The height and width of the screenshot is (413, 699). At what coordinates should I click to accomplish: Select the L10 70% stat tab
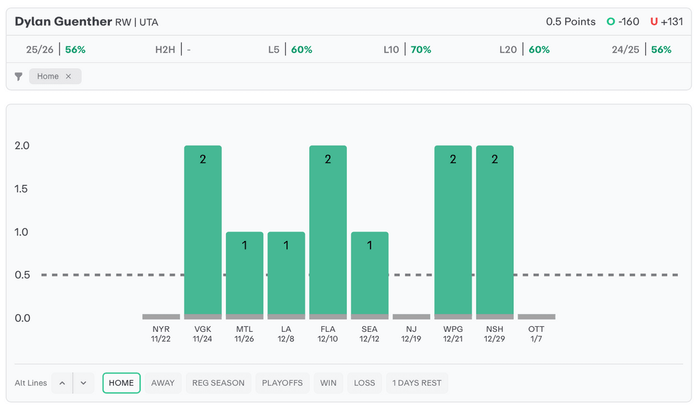(x=407, y=50)
